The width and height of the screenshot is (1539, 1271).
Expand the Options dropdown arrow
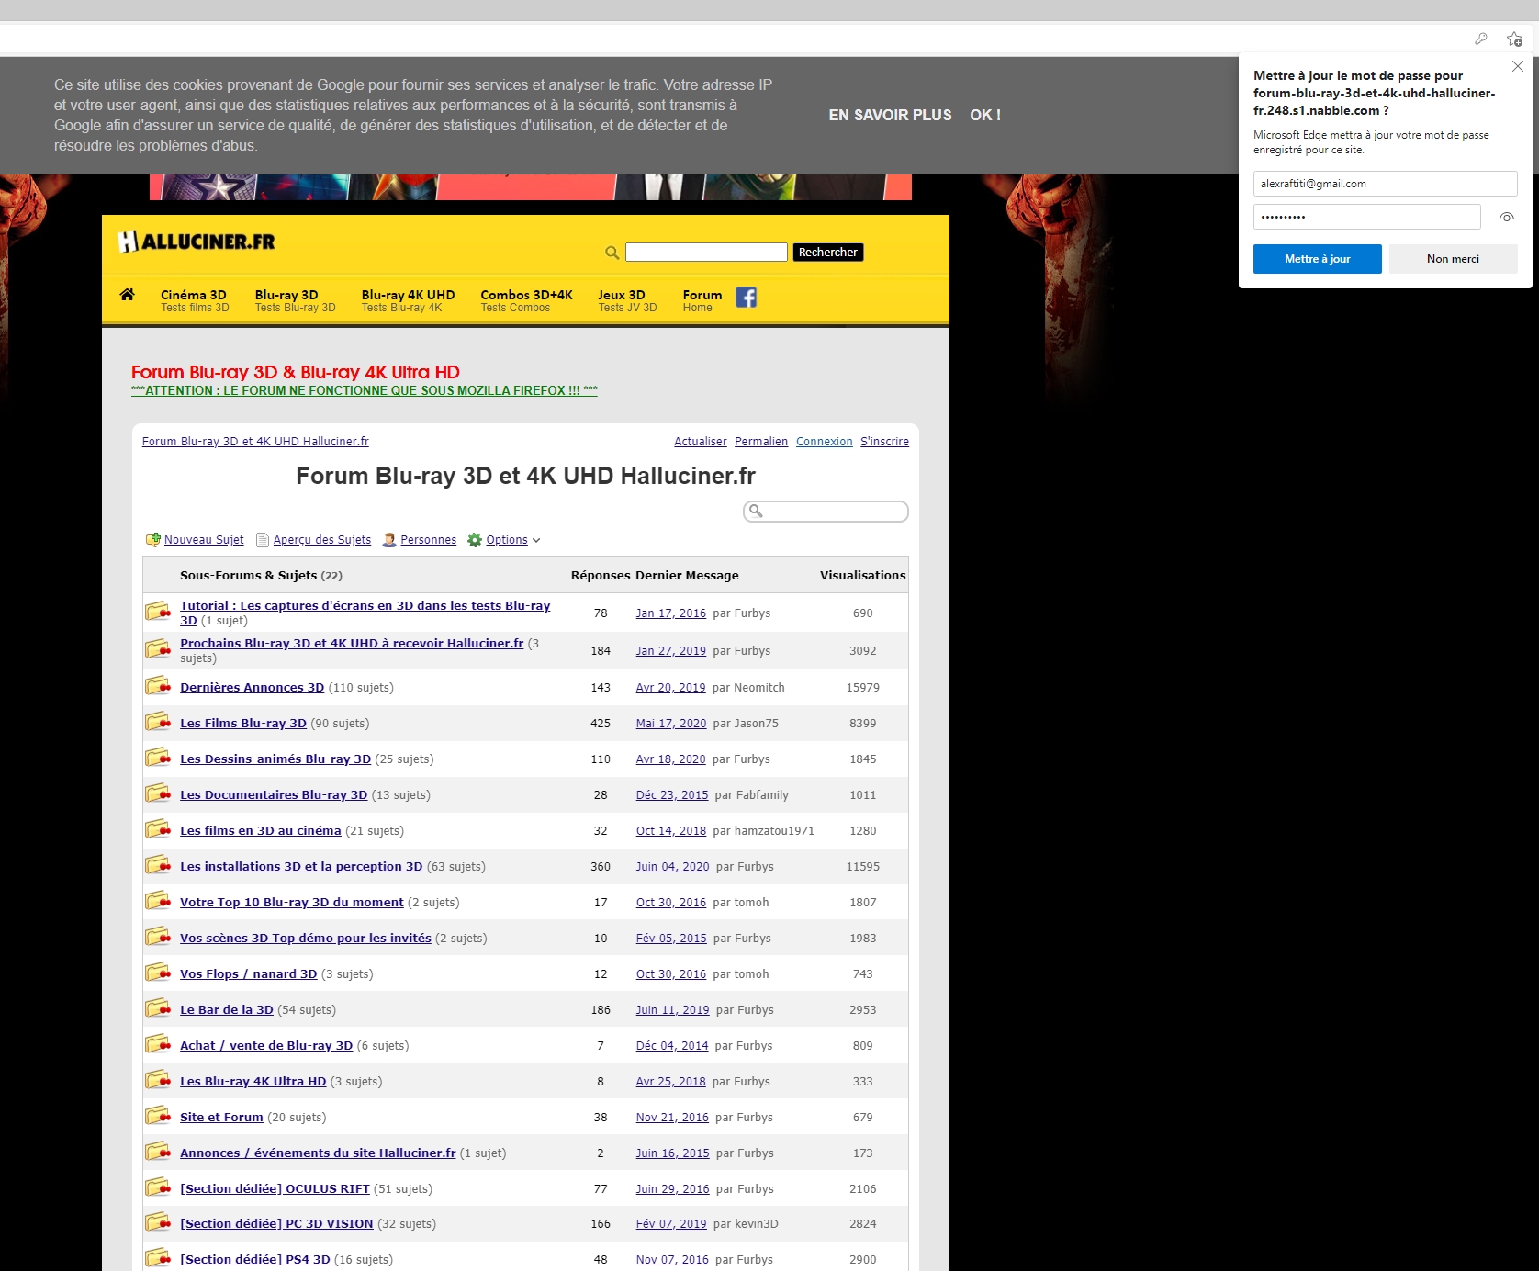point(536,541)
